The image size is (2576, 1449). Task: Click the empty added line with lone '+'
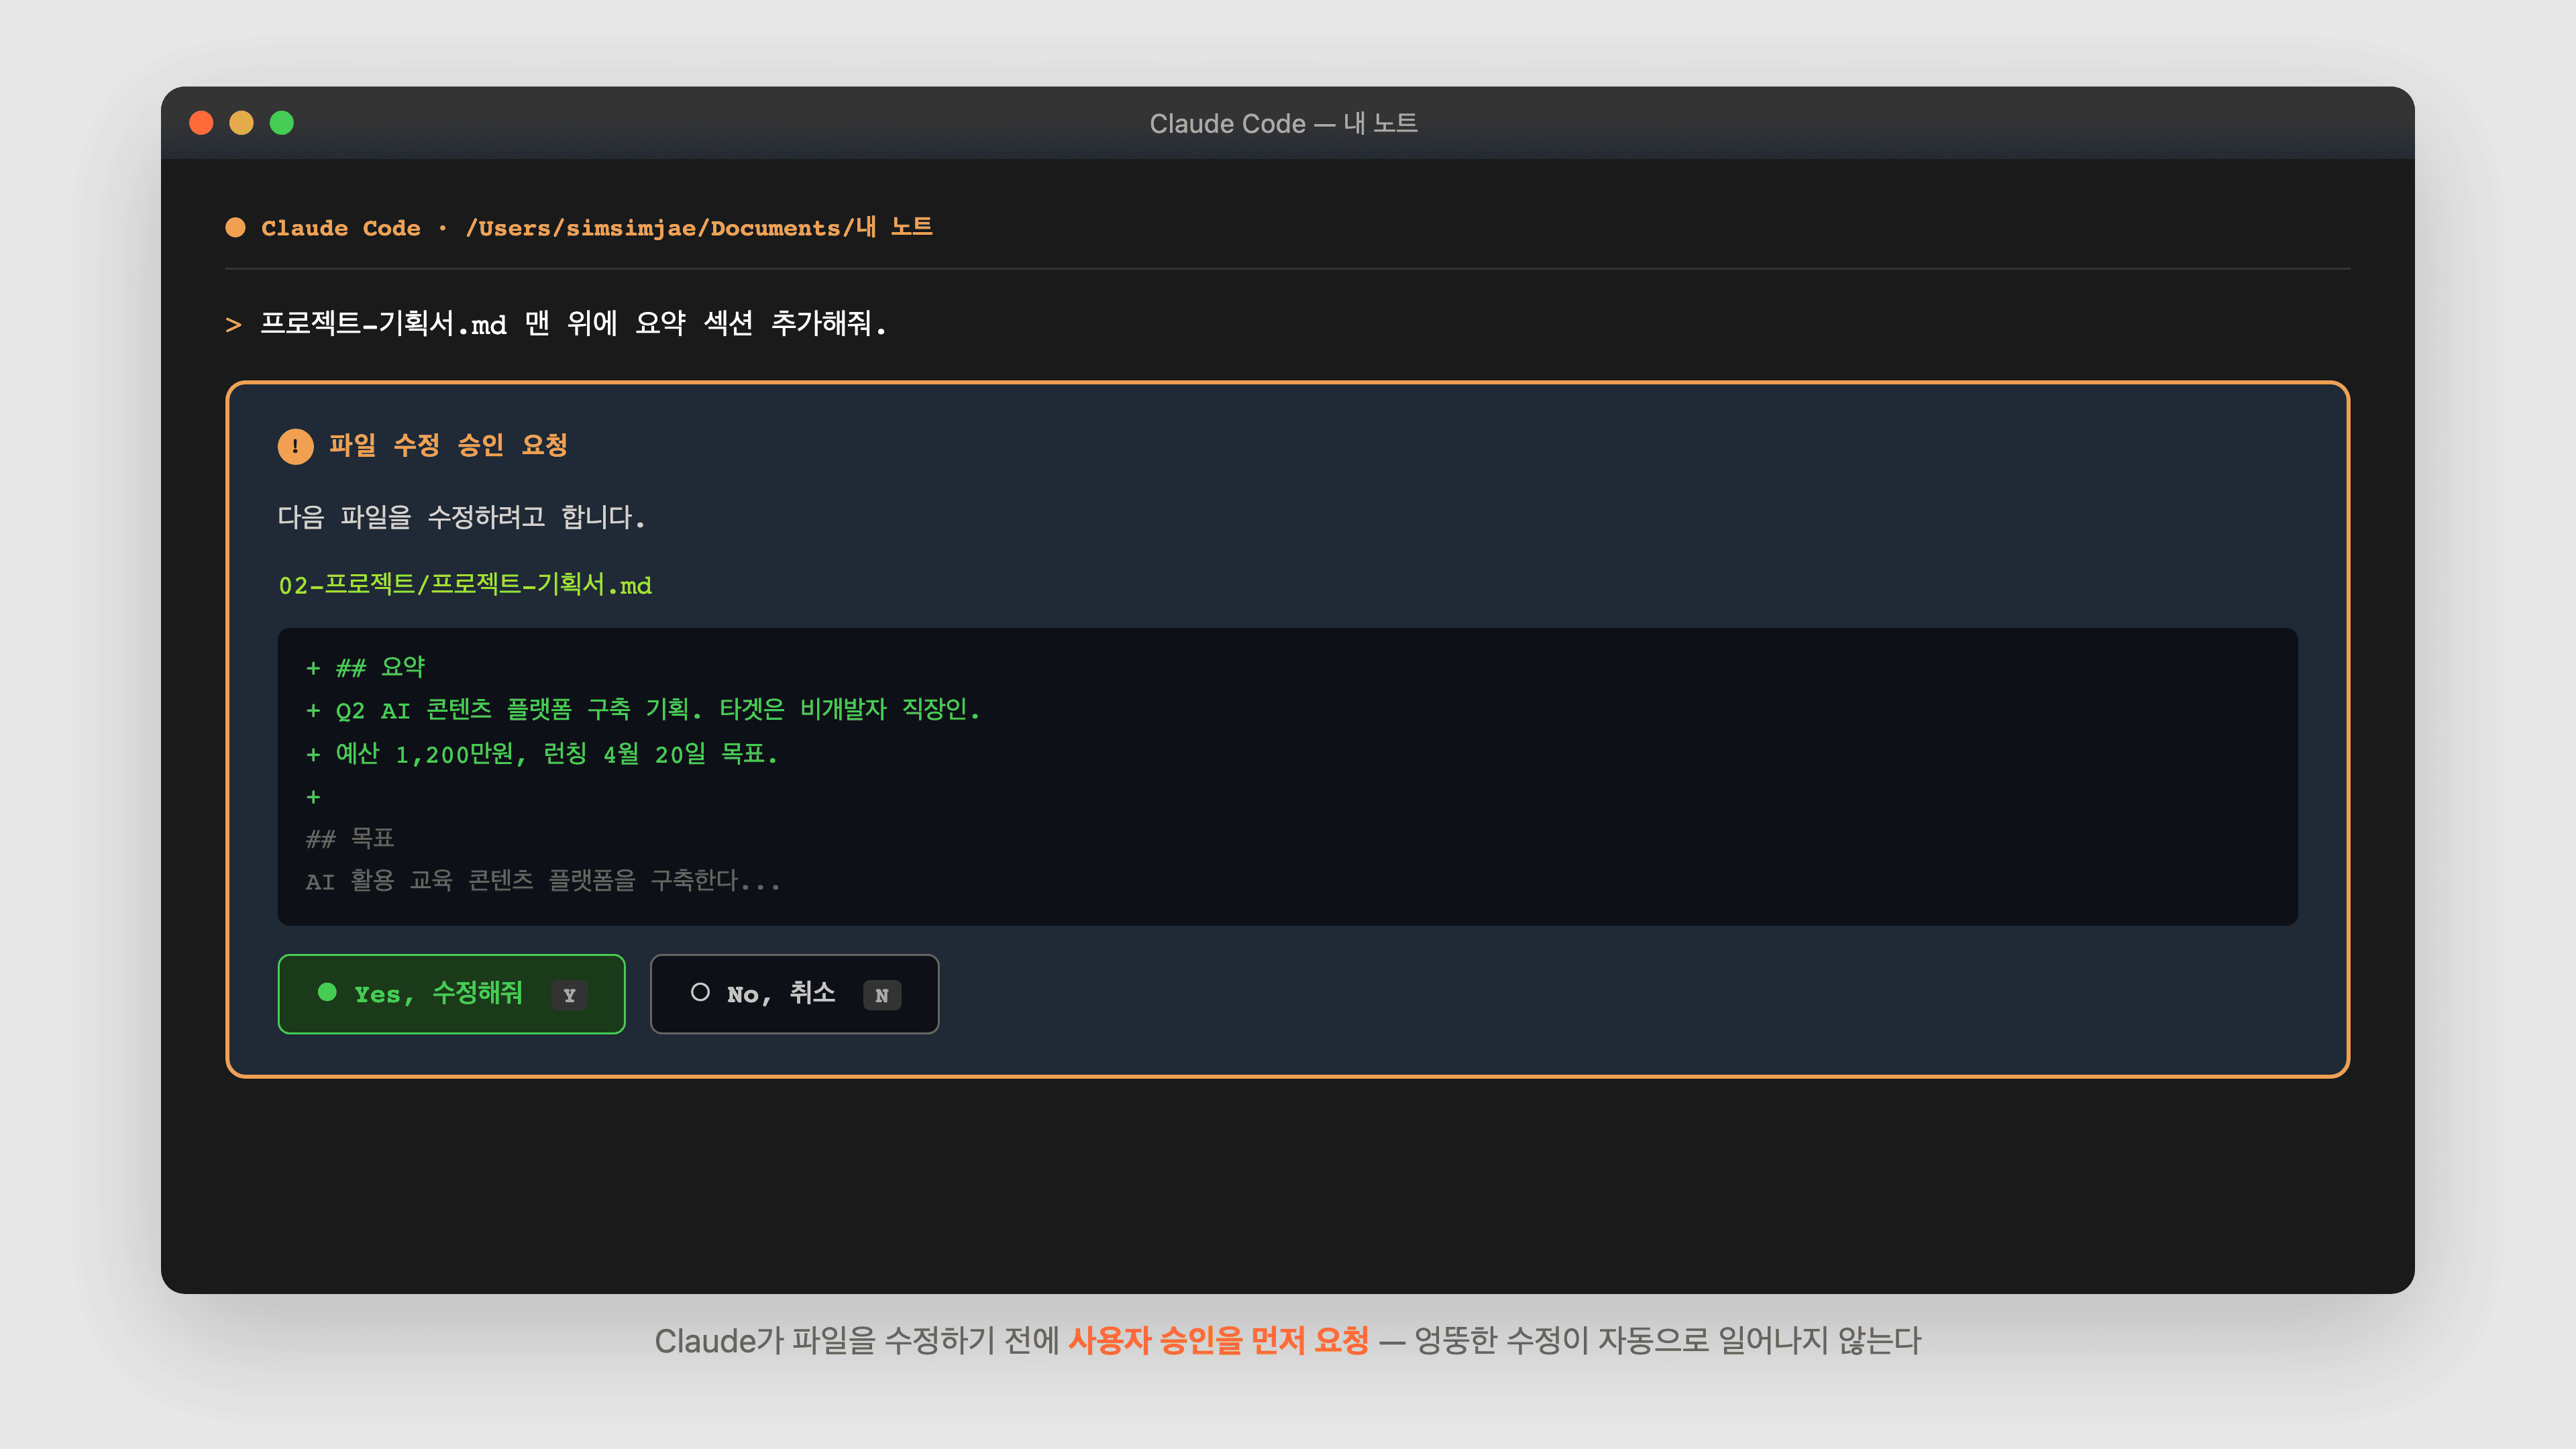[x=313, y=797]
